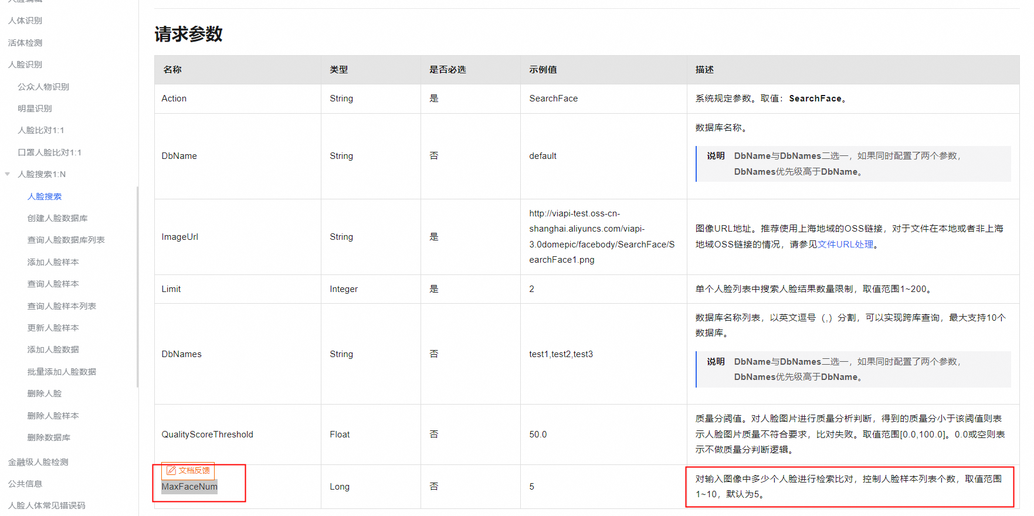The width and height of the screenshot is (1034, 516).
Task: Open 口罩人脸比对1:1 sidebar entry
Action: (x=50, y=152)
